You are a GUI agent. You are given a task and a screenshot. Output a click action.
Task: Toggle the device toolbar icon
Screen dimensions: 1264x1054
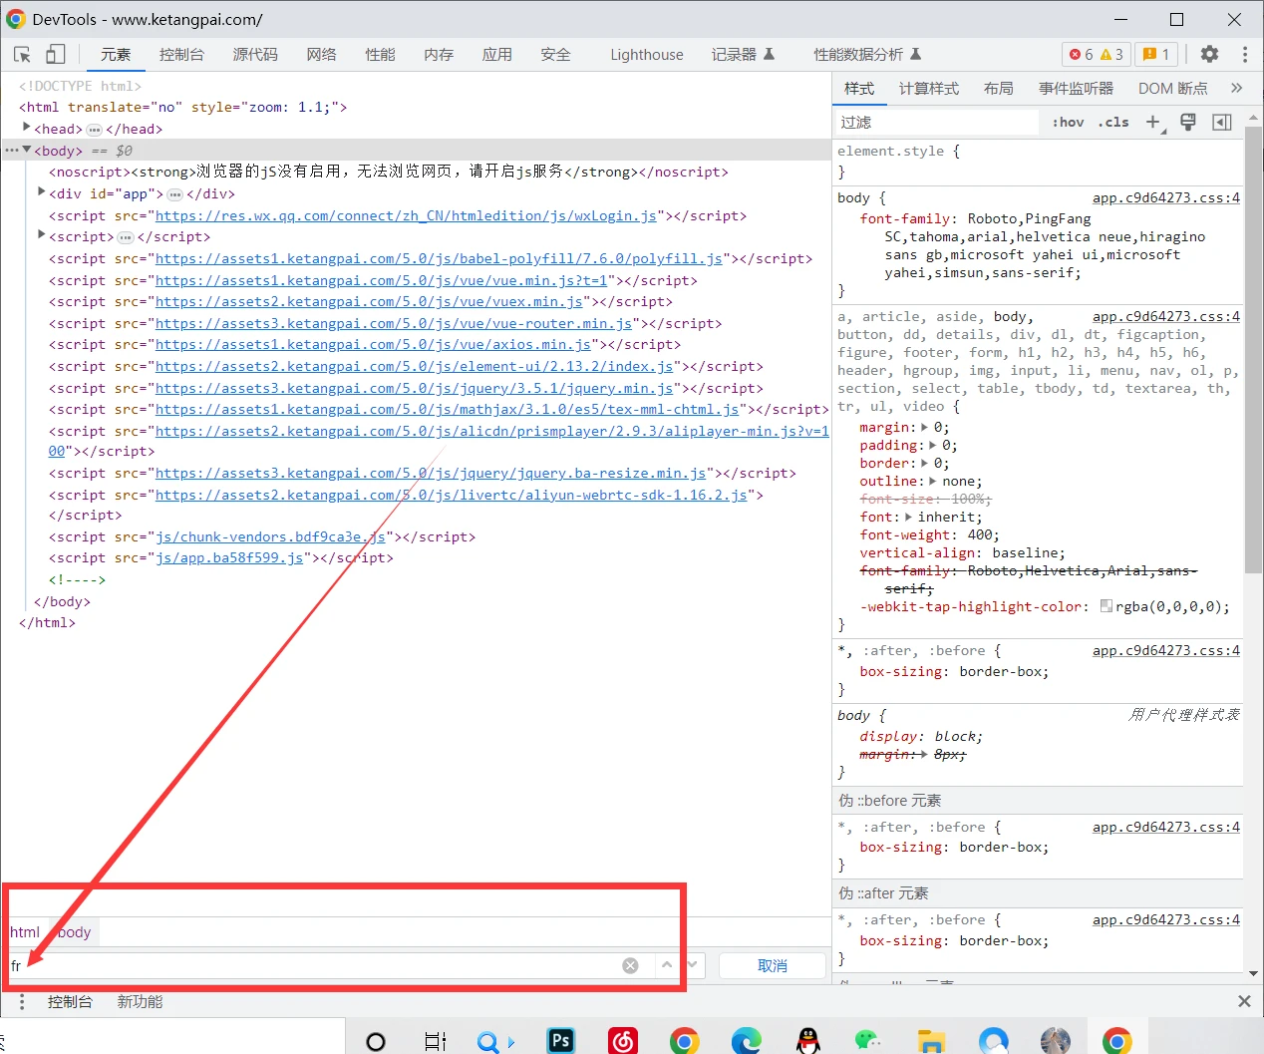click(x=56, y=55)
